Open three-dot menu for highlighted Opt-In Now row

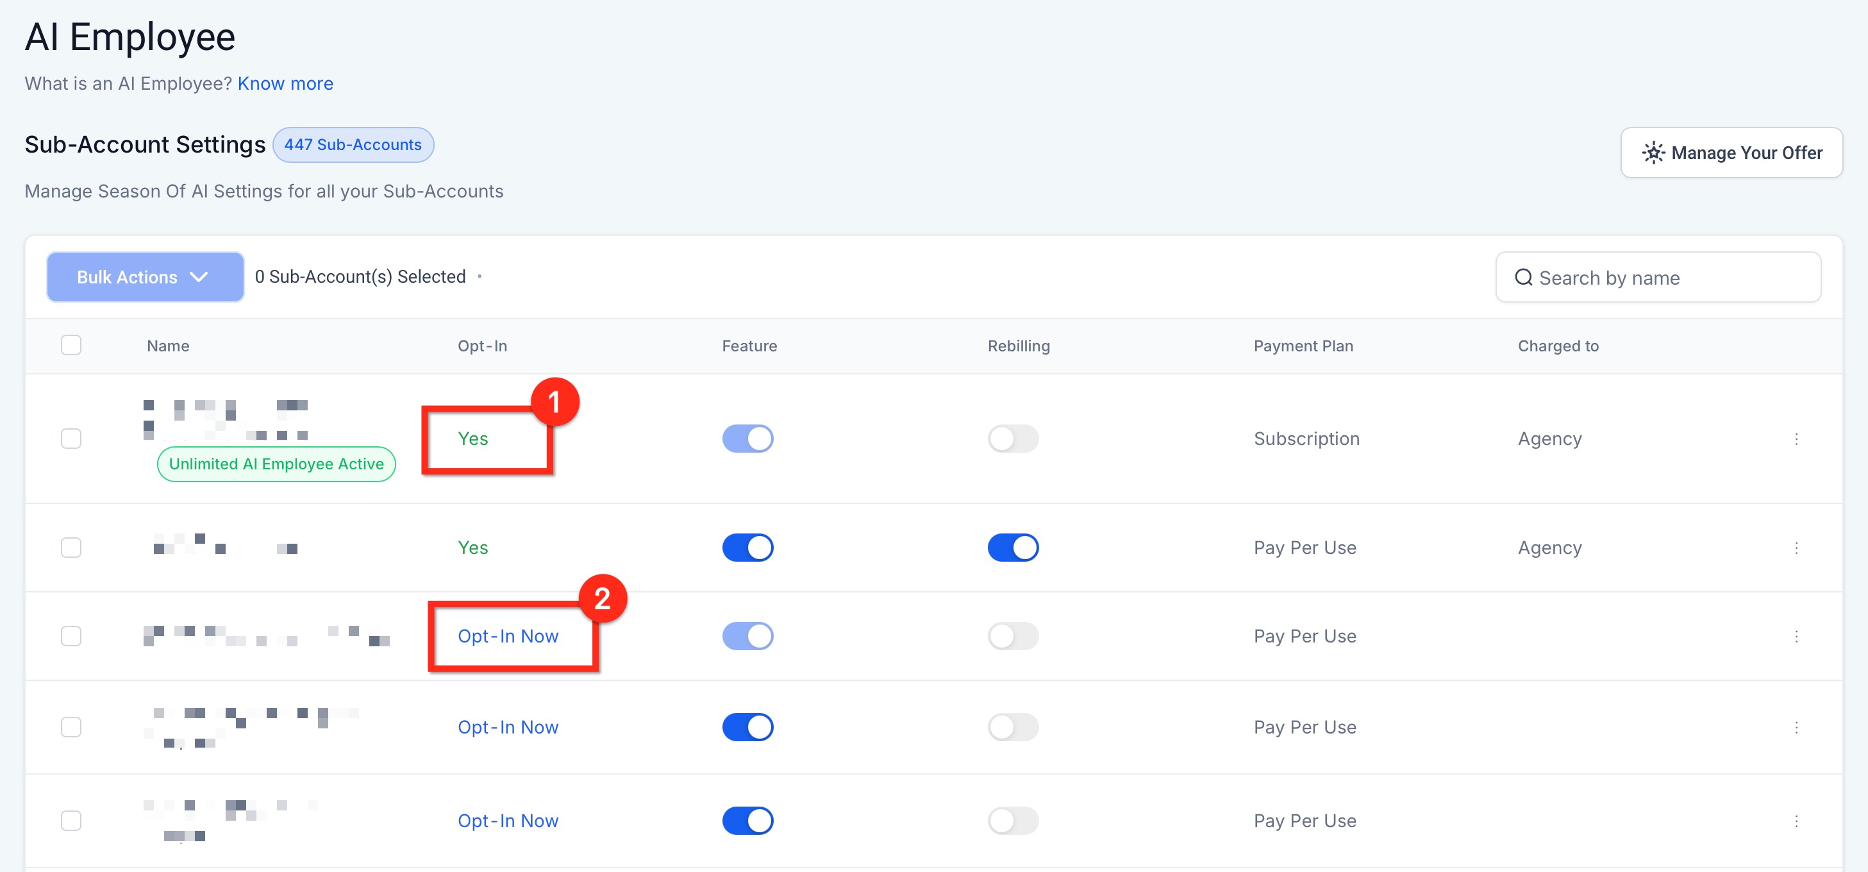pyautogui.click(x=1796, y=636)
